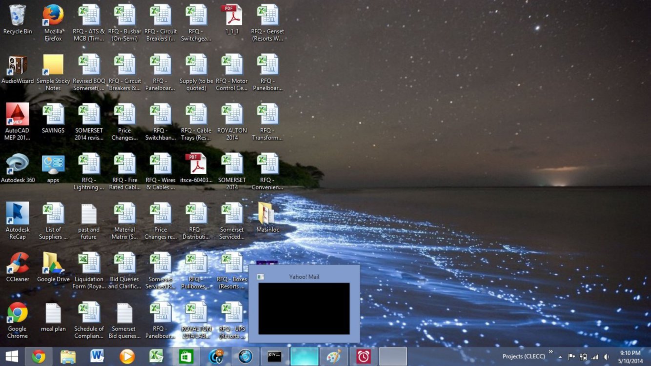Select ROYALTON 2014 Excel file
This screenshot has width=651, height=366.
232,122
